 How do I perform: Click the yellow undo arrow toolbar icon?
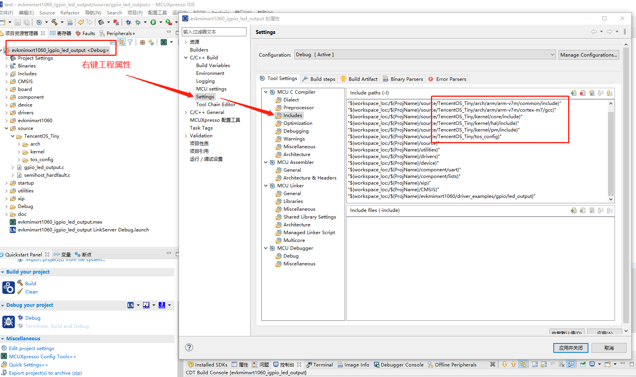(81, 22)
